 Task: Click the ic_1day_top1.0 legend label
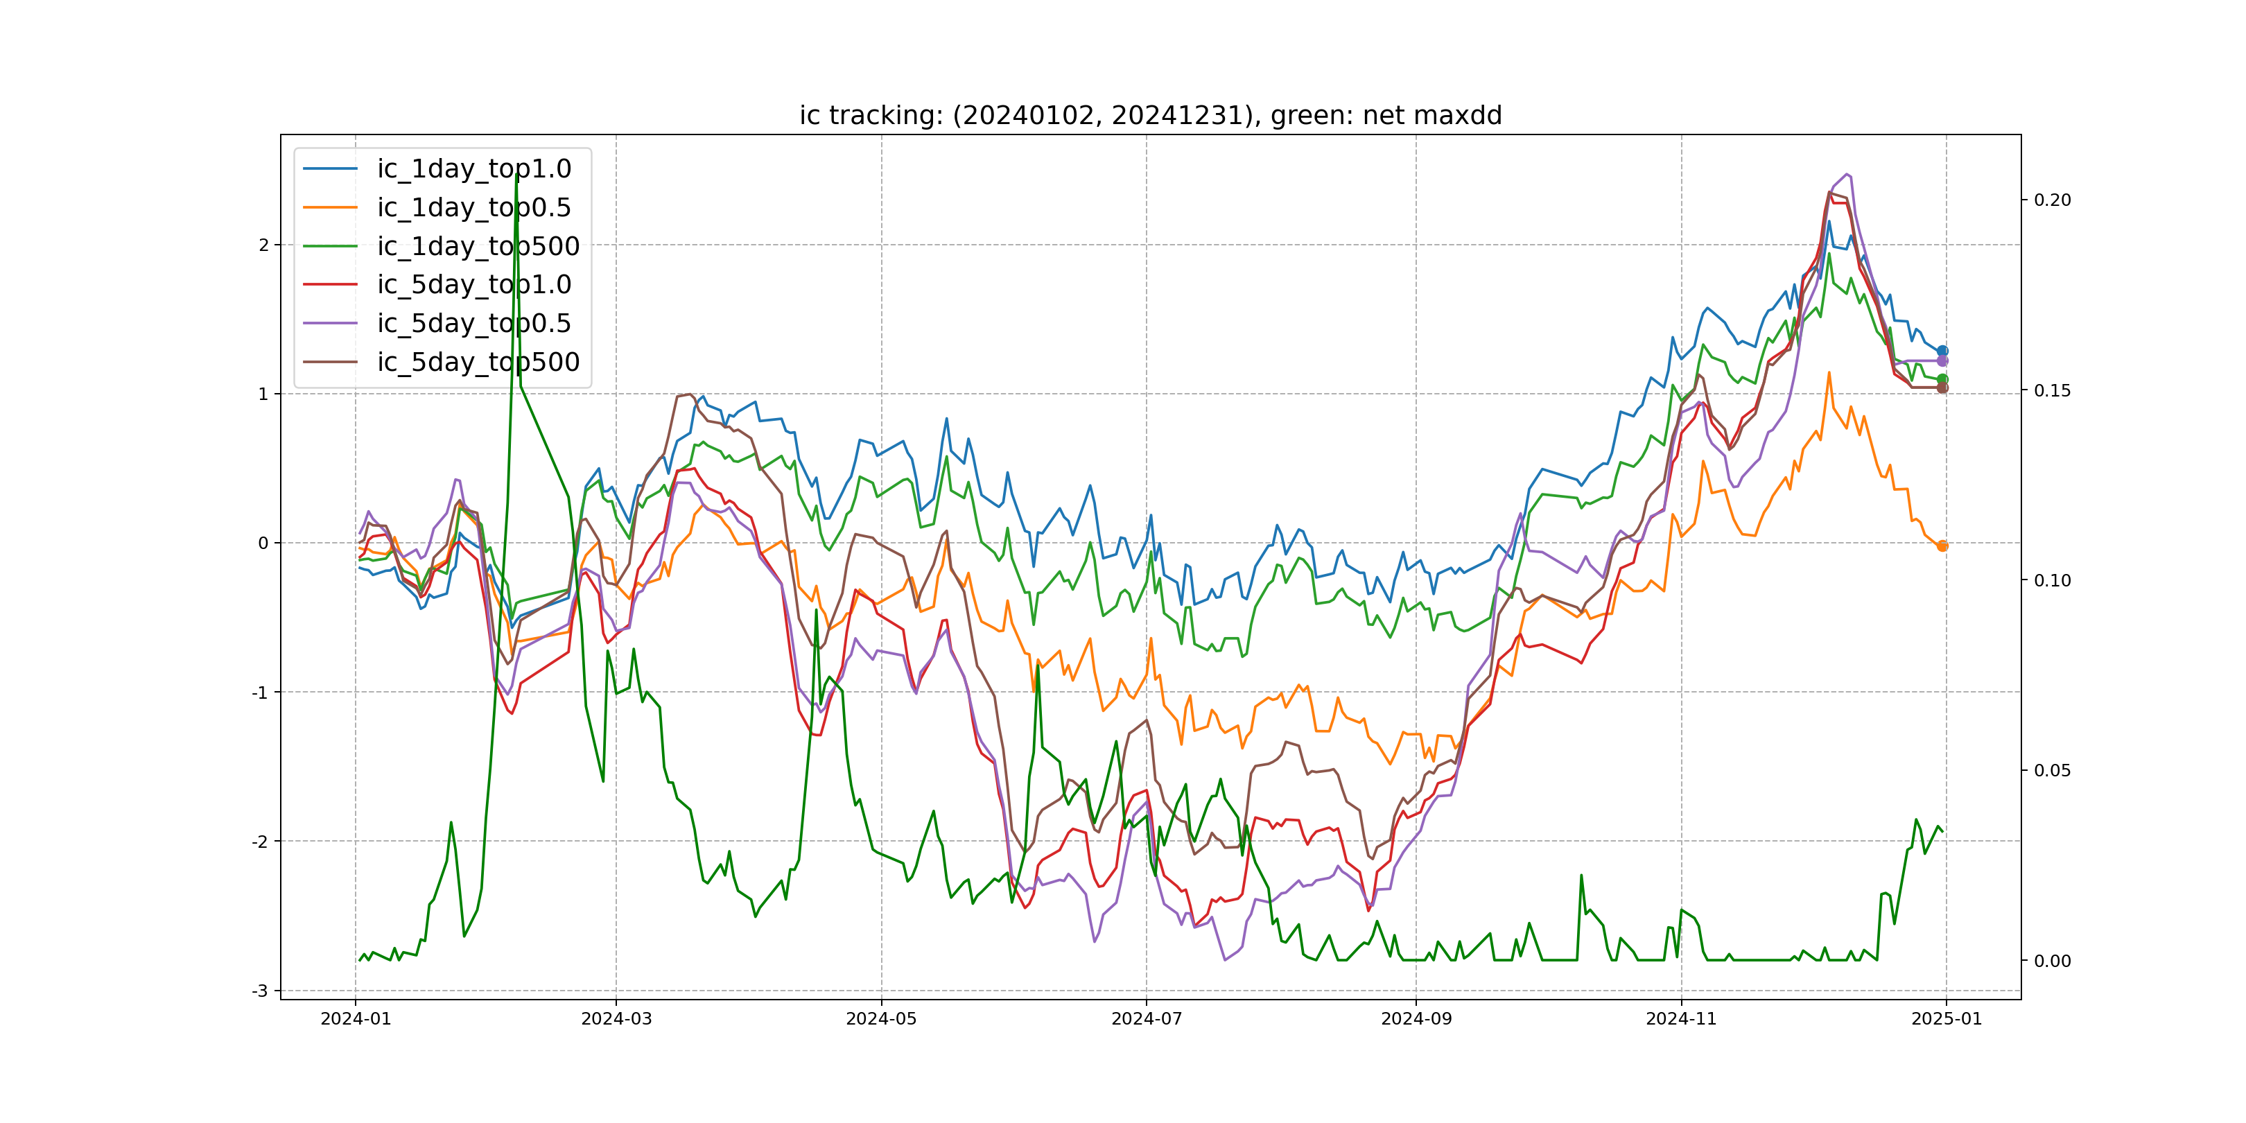pos(473,169)
